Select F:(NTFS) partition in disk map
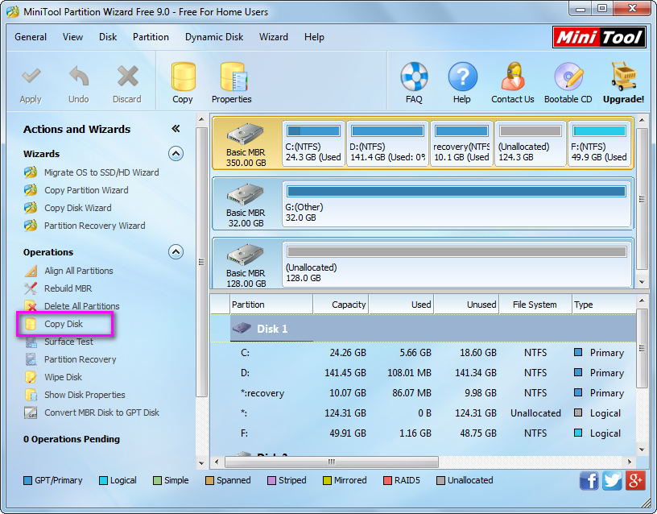The height and width of the screenshot is (514, 657). (x=599, y=143)
